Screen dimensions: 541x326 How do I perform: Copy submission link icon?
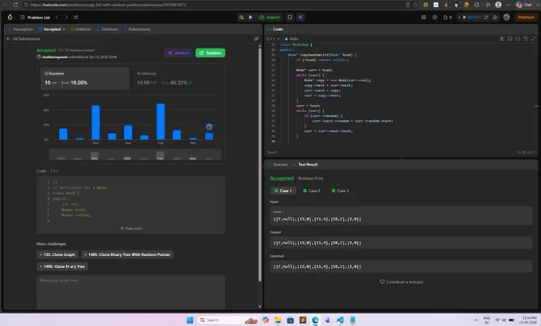[256, 39]
